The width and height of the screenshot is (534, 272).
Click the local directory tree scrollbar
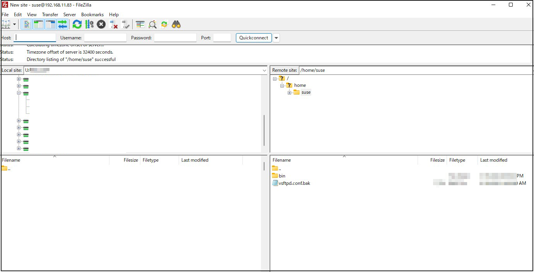pyautogui.click(x=264, y=130)
